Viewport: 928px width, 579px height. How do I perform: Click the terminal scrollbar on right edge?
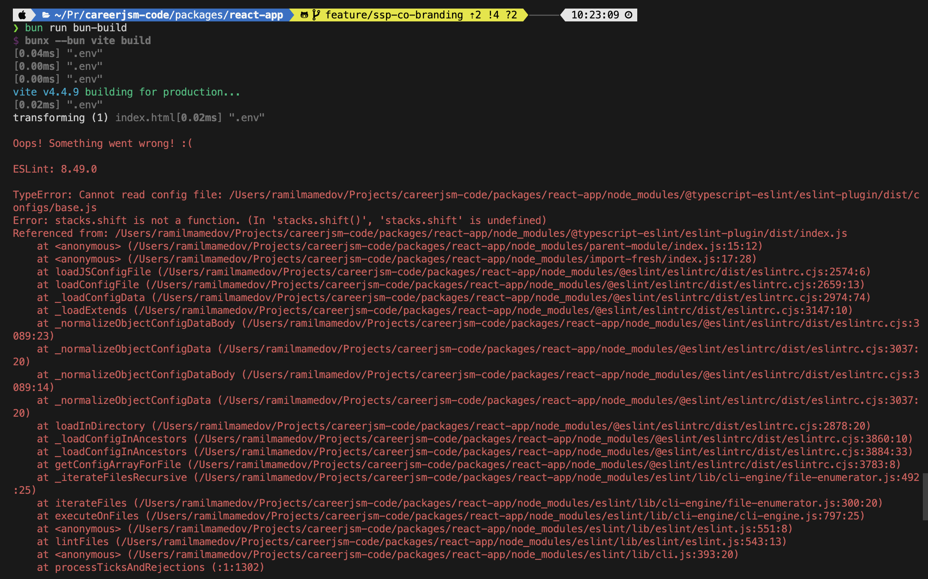tap(925, 497)
